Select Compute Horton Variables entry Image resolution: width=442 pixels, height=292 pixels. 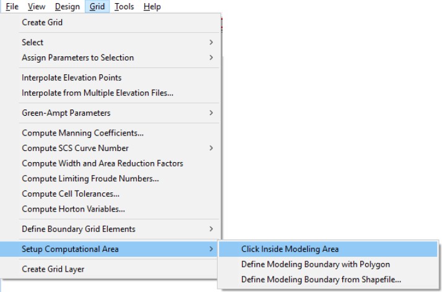[73, 209]
